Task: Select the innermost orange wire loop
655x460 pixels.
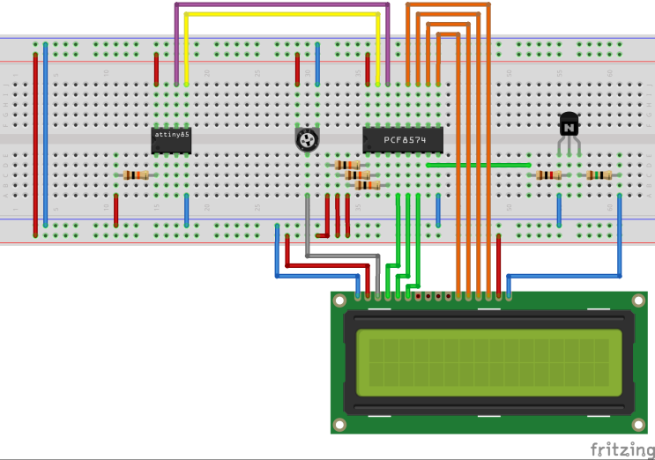Action: click(x=449, y=35)
